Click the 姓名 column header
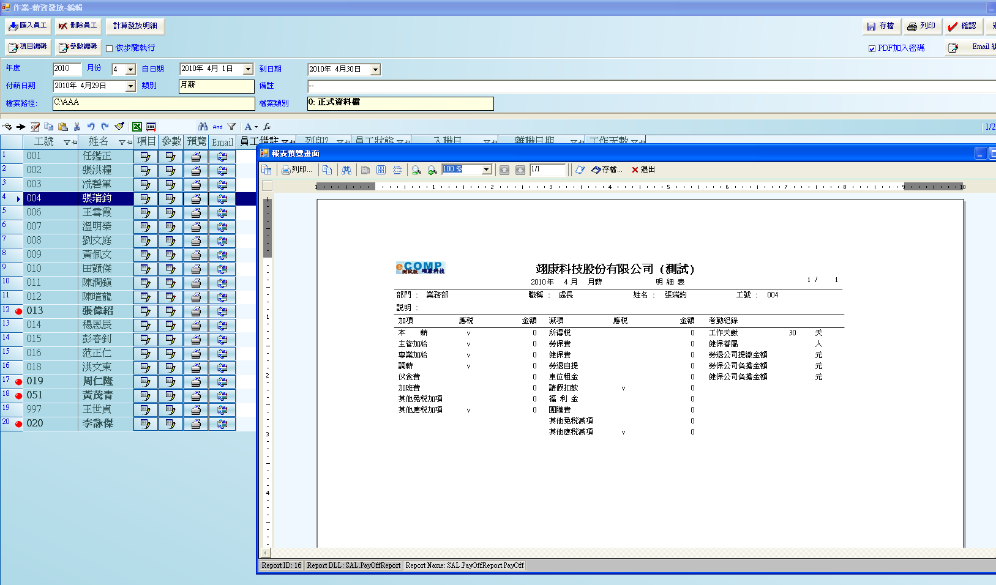 click(x=98, y=142)
